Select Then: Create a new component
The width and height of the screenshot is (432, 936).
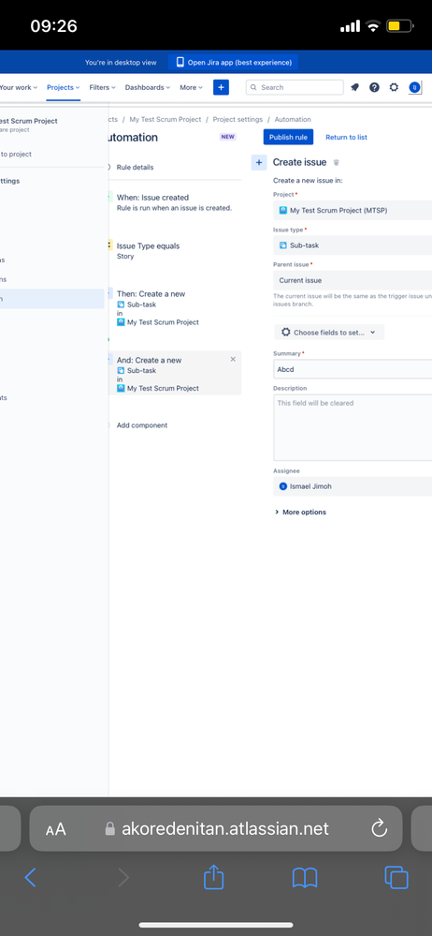[174, 307]
